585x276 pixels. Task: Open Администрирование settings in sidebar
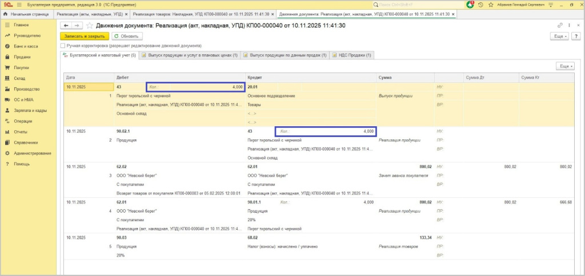click(x=32, y=153)
